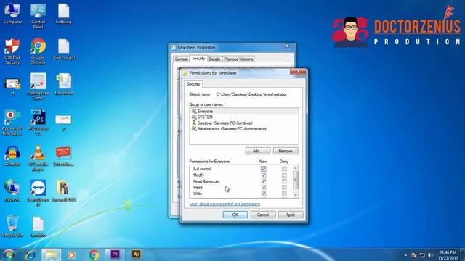Select the red Subscribe image icon
The width and height of the screenshot is (465, 261).
pyautogui.click(x=63, y=156)
